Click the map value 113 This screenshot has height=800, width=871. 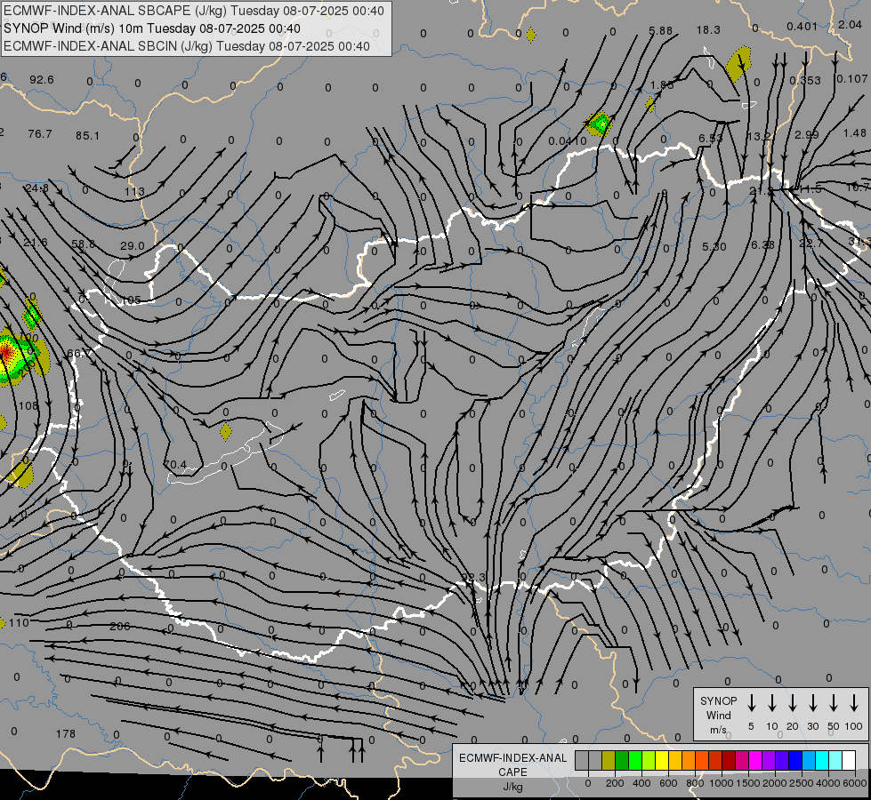click(134, 191)
